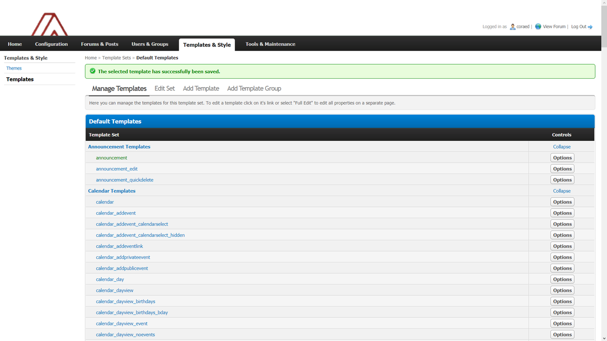Open Options for calendar_dayview_event

[562, 323]
